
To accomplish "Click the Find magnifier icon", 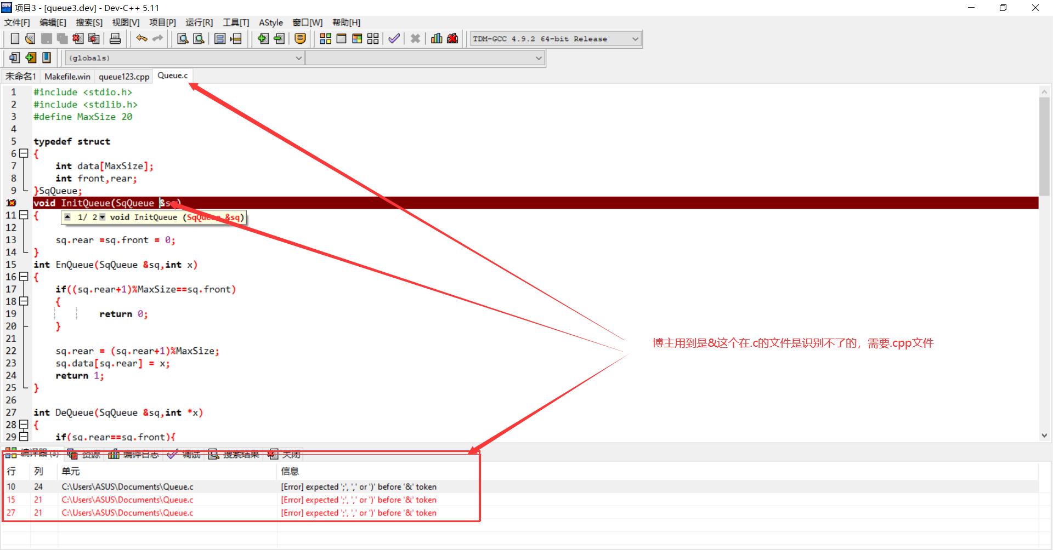I will [x=183, y=38].
